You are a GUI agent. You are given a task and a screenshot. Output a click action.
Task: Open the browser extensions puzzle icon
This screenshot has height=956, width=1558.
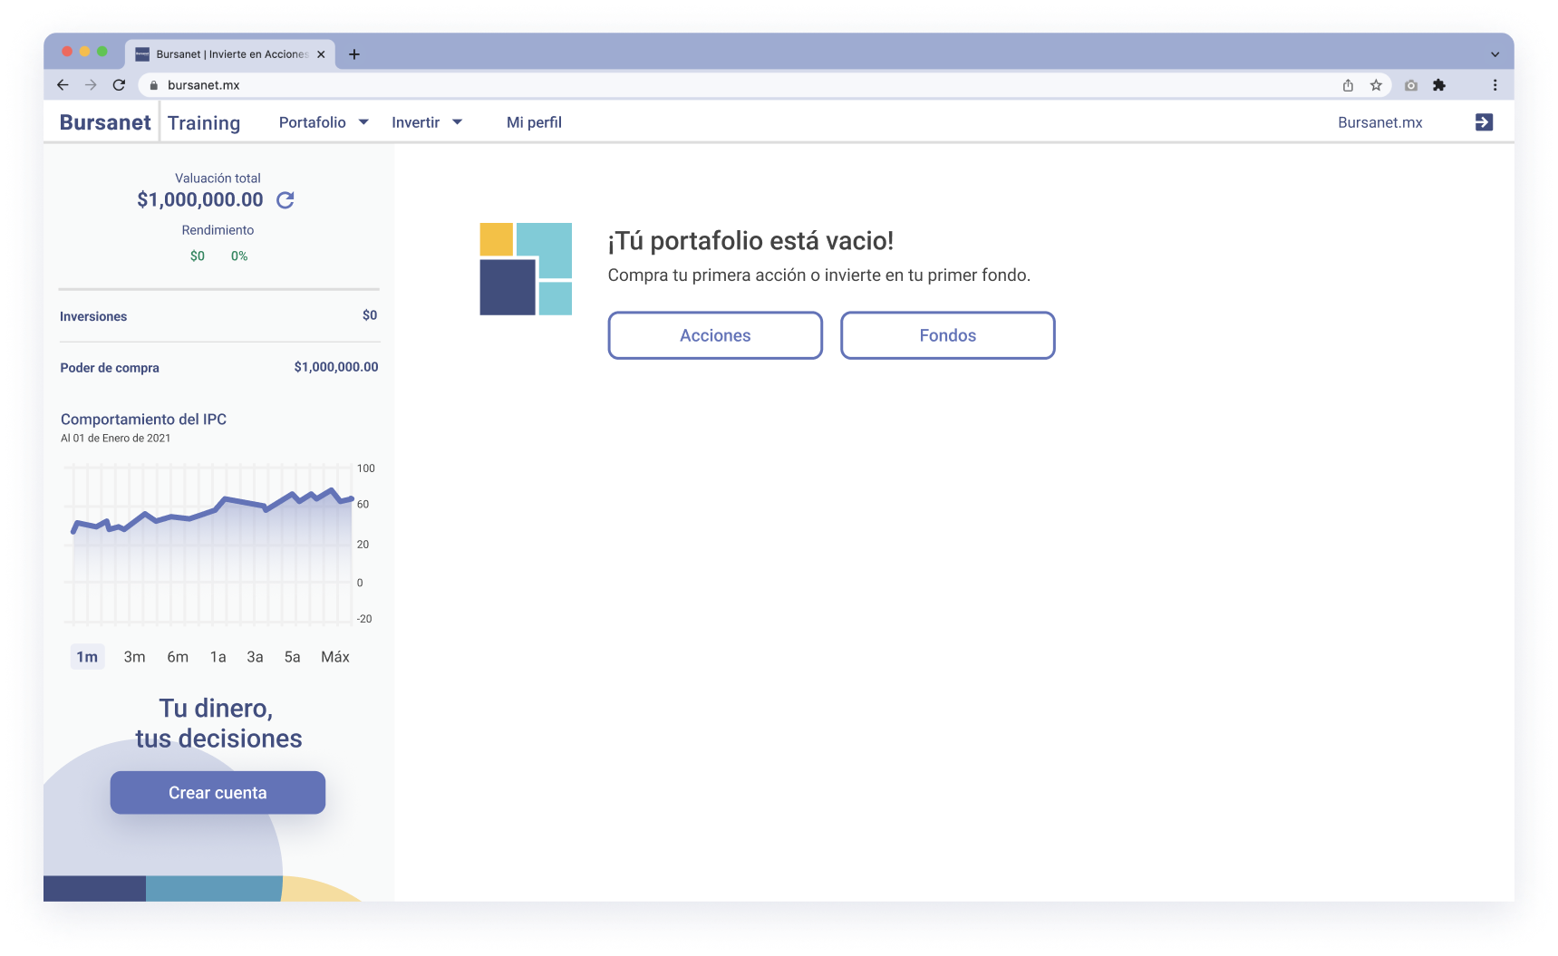1439,85
